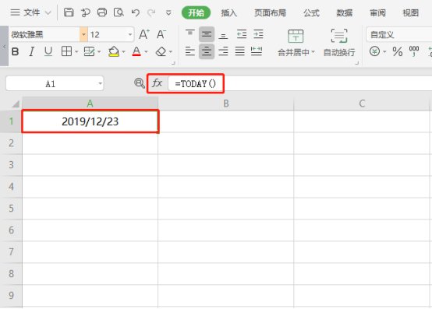This screenshot has height=309, width=432.
Task: Open the 公式 tab
Action: click(311, 12)
